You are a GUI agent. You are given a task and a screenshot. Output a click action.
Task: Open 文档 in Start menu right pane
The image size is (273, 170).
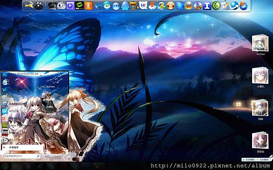49,93
